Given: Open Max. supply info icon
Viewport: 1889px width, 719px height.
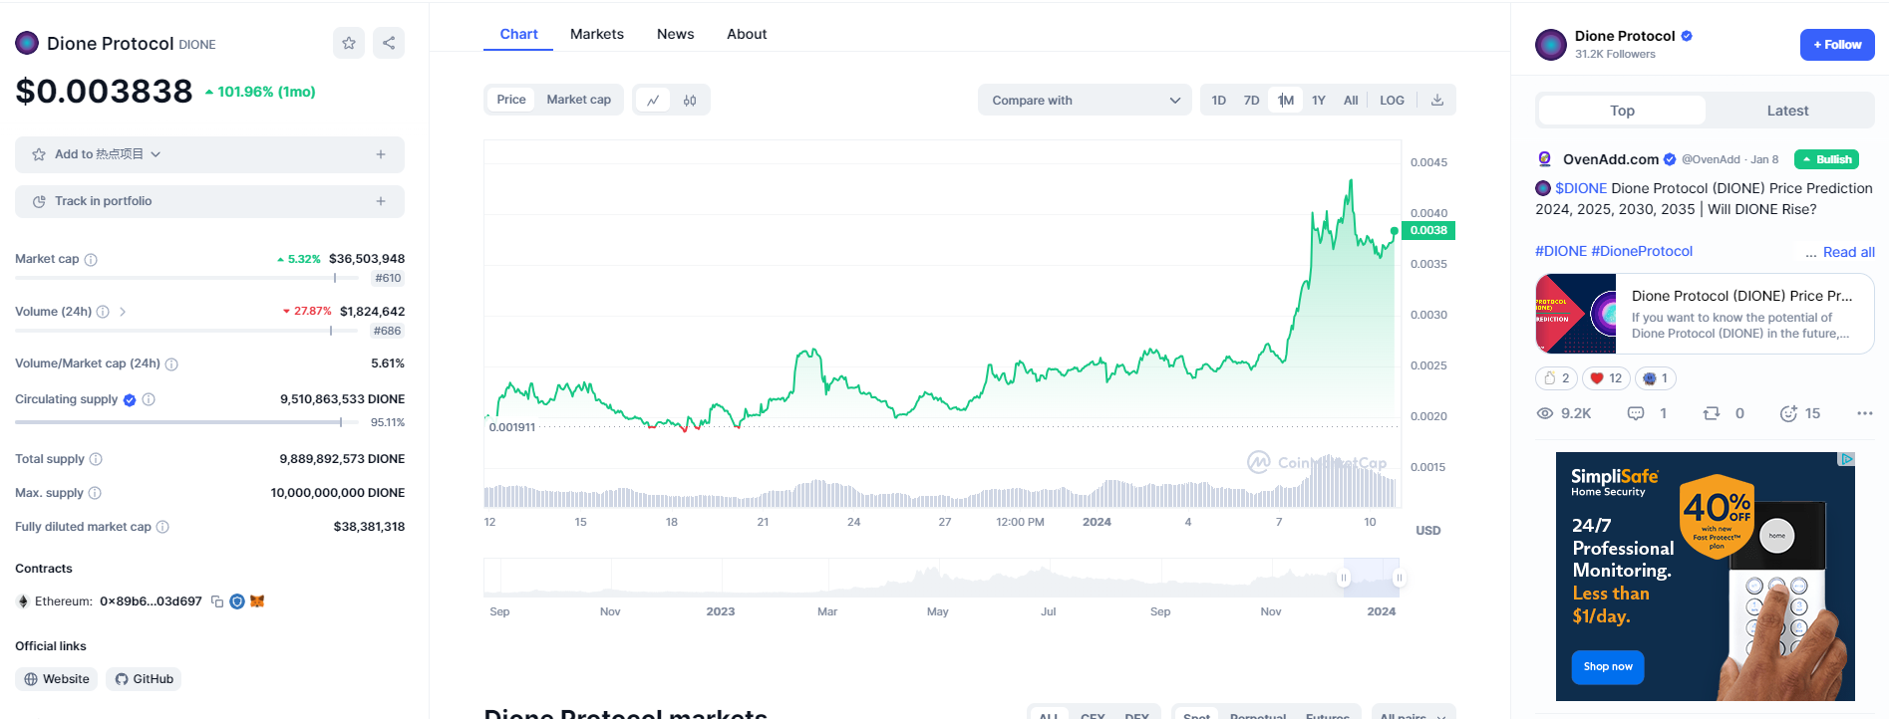Looking at the screenshot, I should [95, 493].
